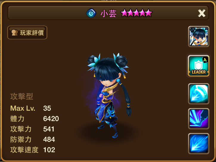The height and width of the screenshot is (162, 216).
Task: Click the player silhouette icon in review button
Action: click(15, 33)
